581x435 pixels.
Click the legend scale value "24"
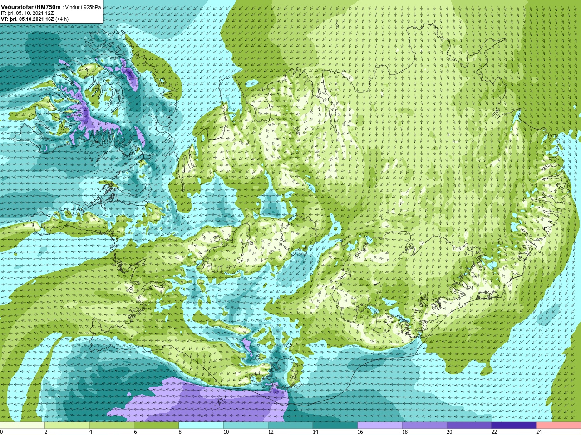pos(539,432)
